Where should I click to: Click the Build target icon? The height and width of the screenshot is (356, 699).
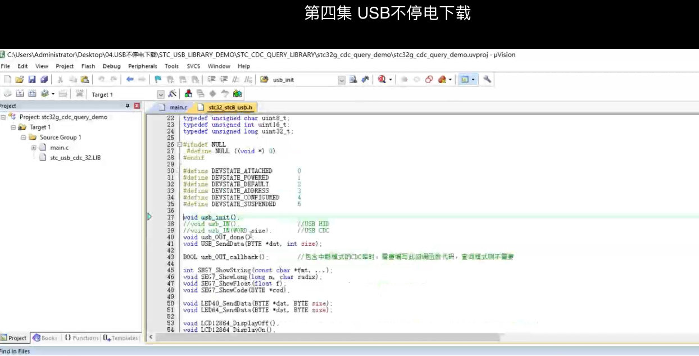pyautogui.click(x=20, y=94)
